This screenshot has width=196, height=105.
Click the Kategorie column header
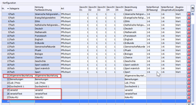(x=22, y=9)
